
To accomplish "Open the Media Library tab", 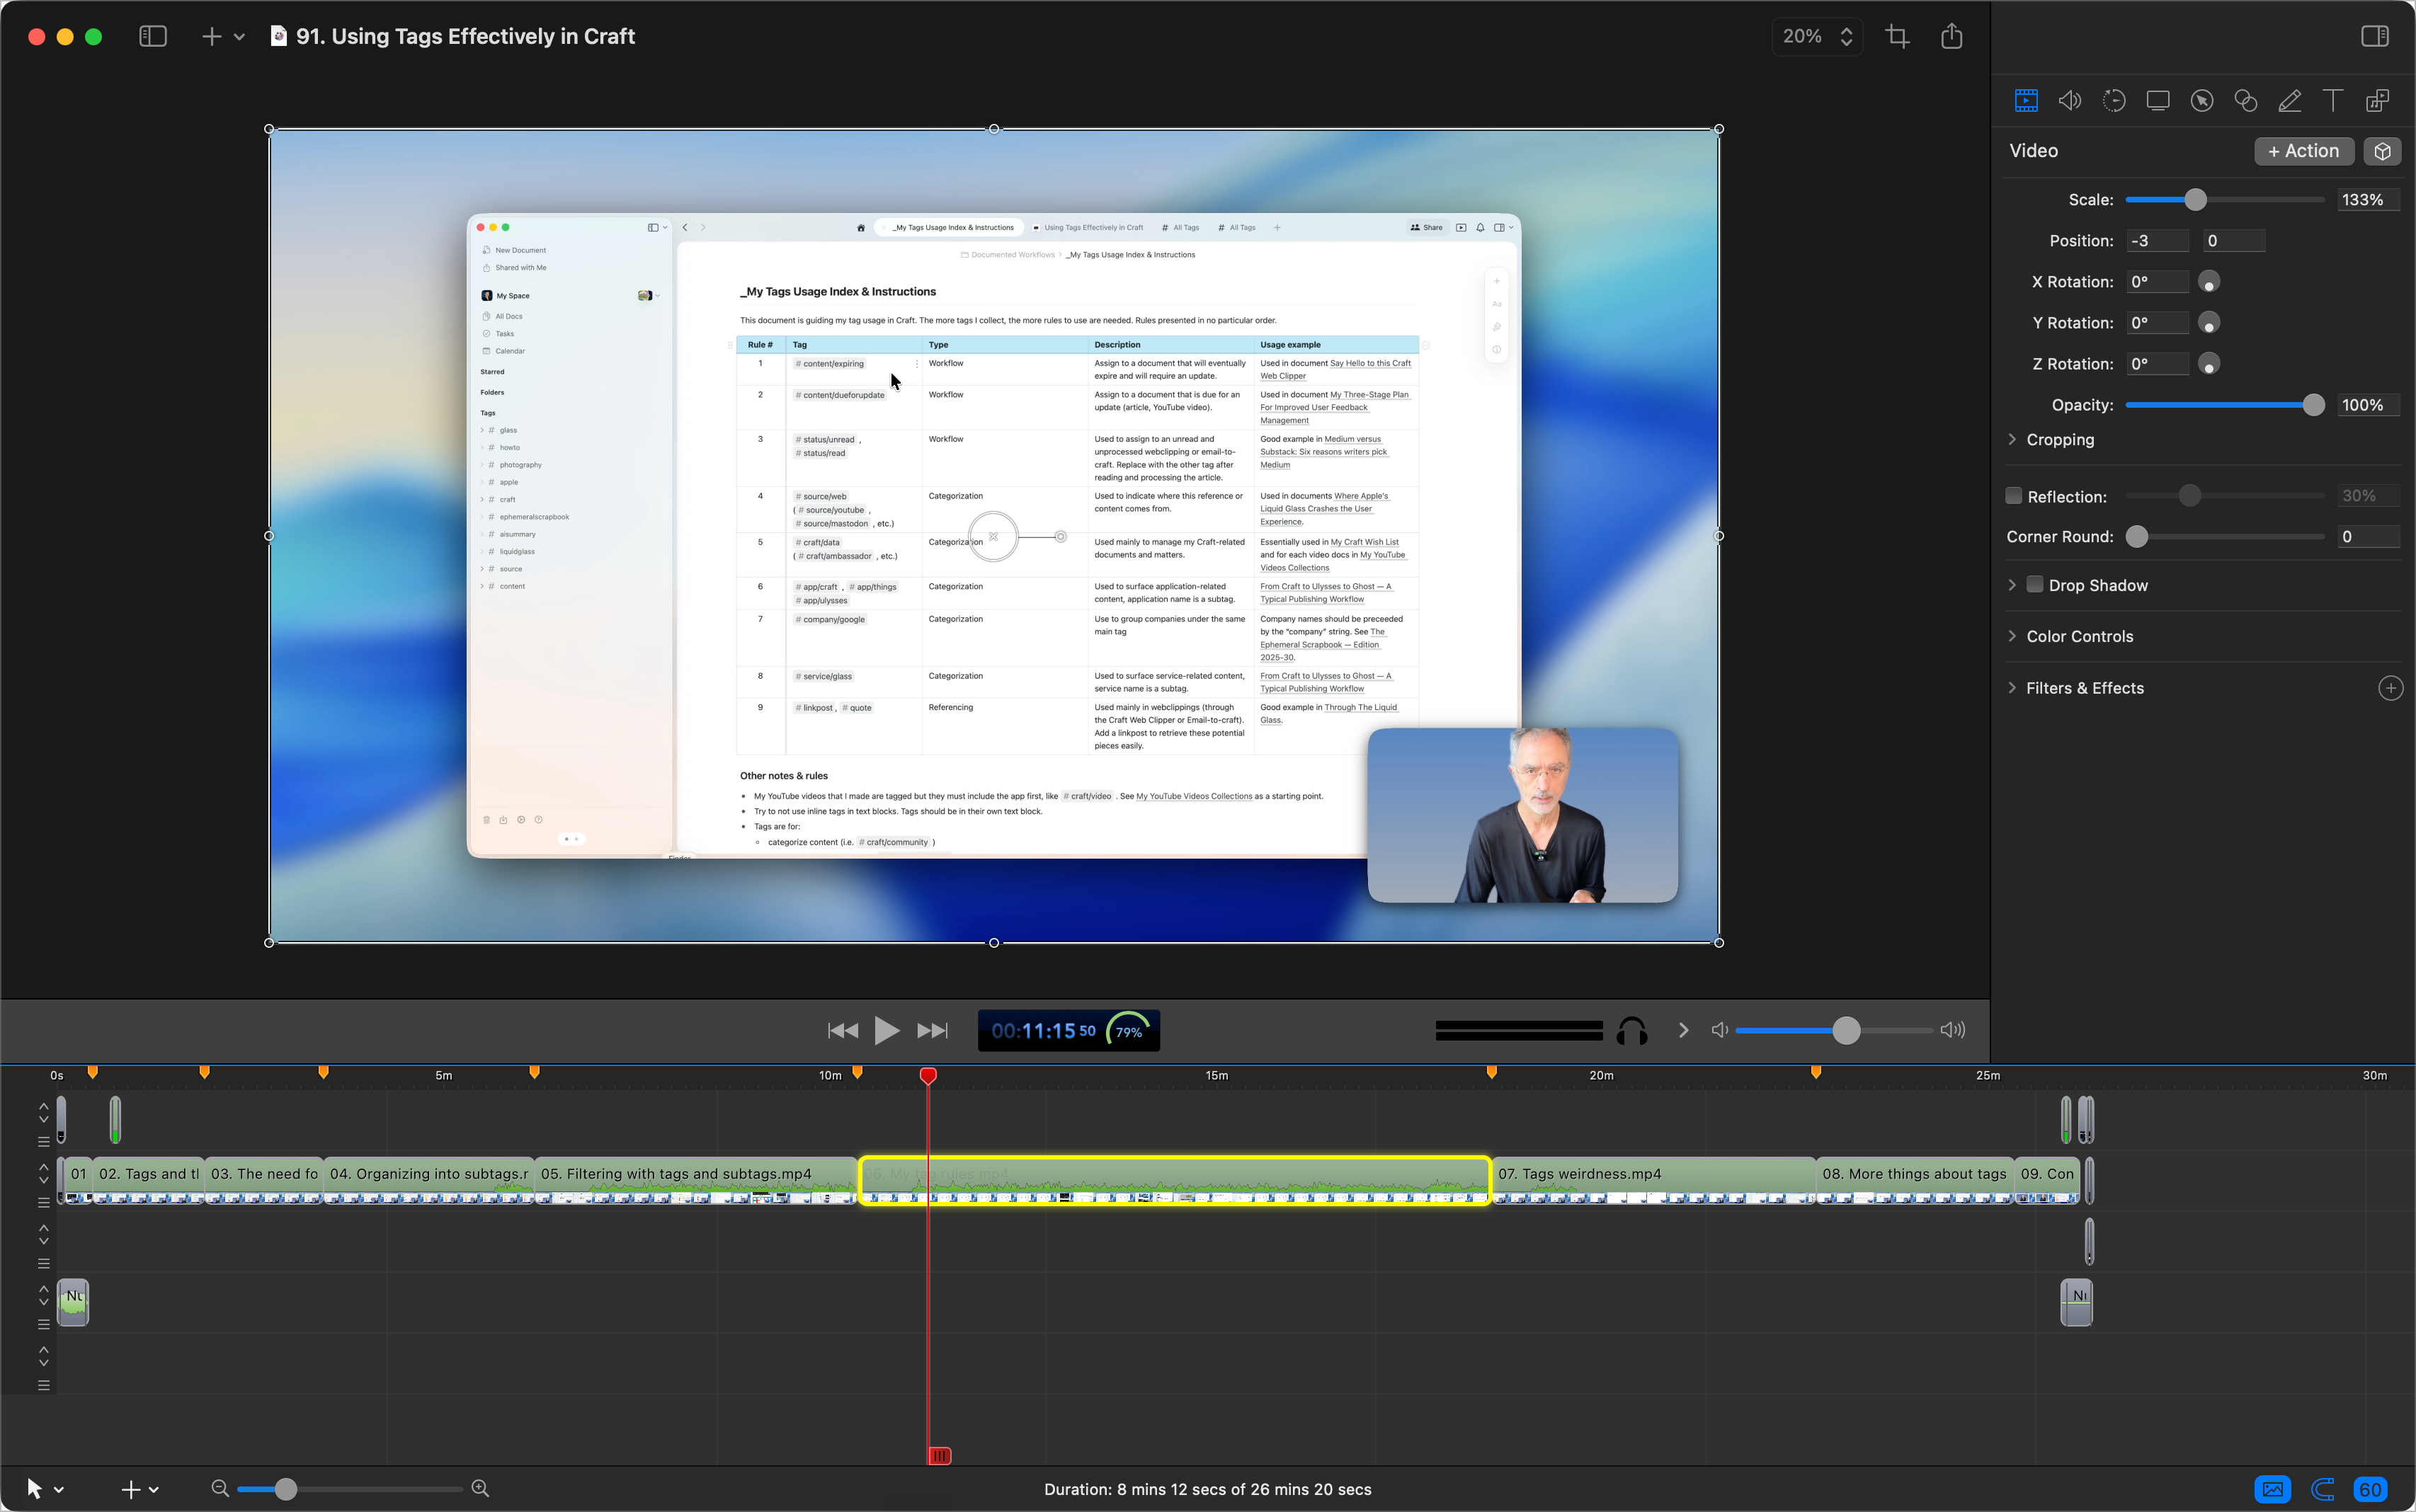I will coord(2378,100).
